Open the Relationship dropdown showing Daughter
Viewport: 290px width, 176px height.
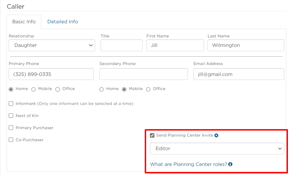[x=52, y=45]
